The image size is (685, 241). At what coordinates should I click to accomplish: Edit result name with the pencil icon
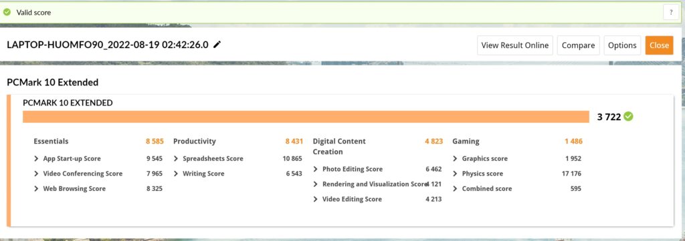pos(217,45)
